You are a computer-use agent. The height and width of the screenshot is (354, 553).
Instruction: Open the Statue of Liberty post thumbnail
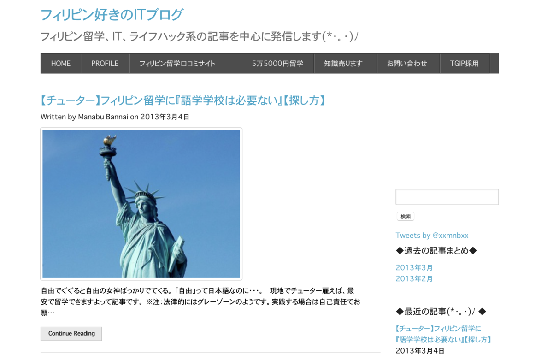point(141,204)
